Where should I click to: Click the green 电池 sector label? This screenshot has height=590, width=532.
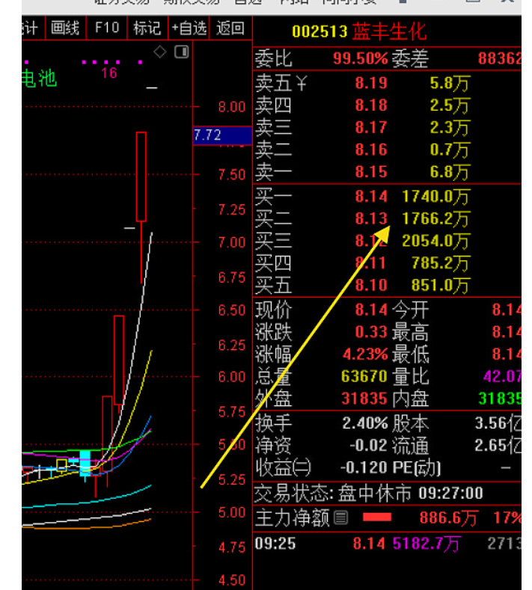point(39,79)
